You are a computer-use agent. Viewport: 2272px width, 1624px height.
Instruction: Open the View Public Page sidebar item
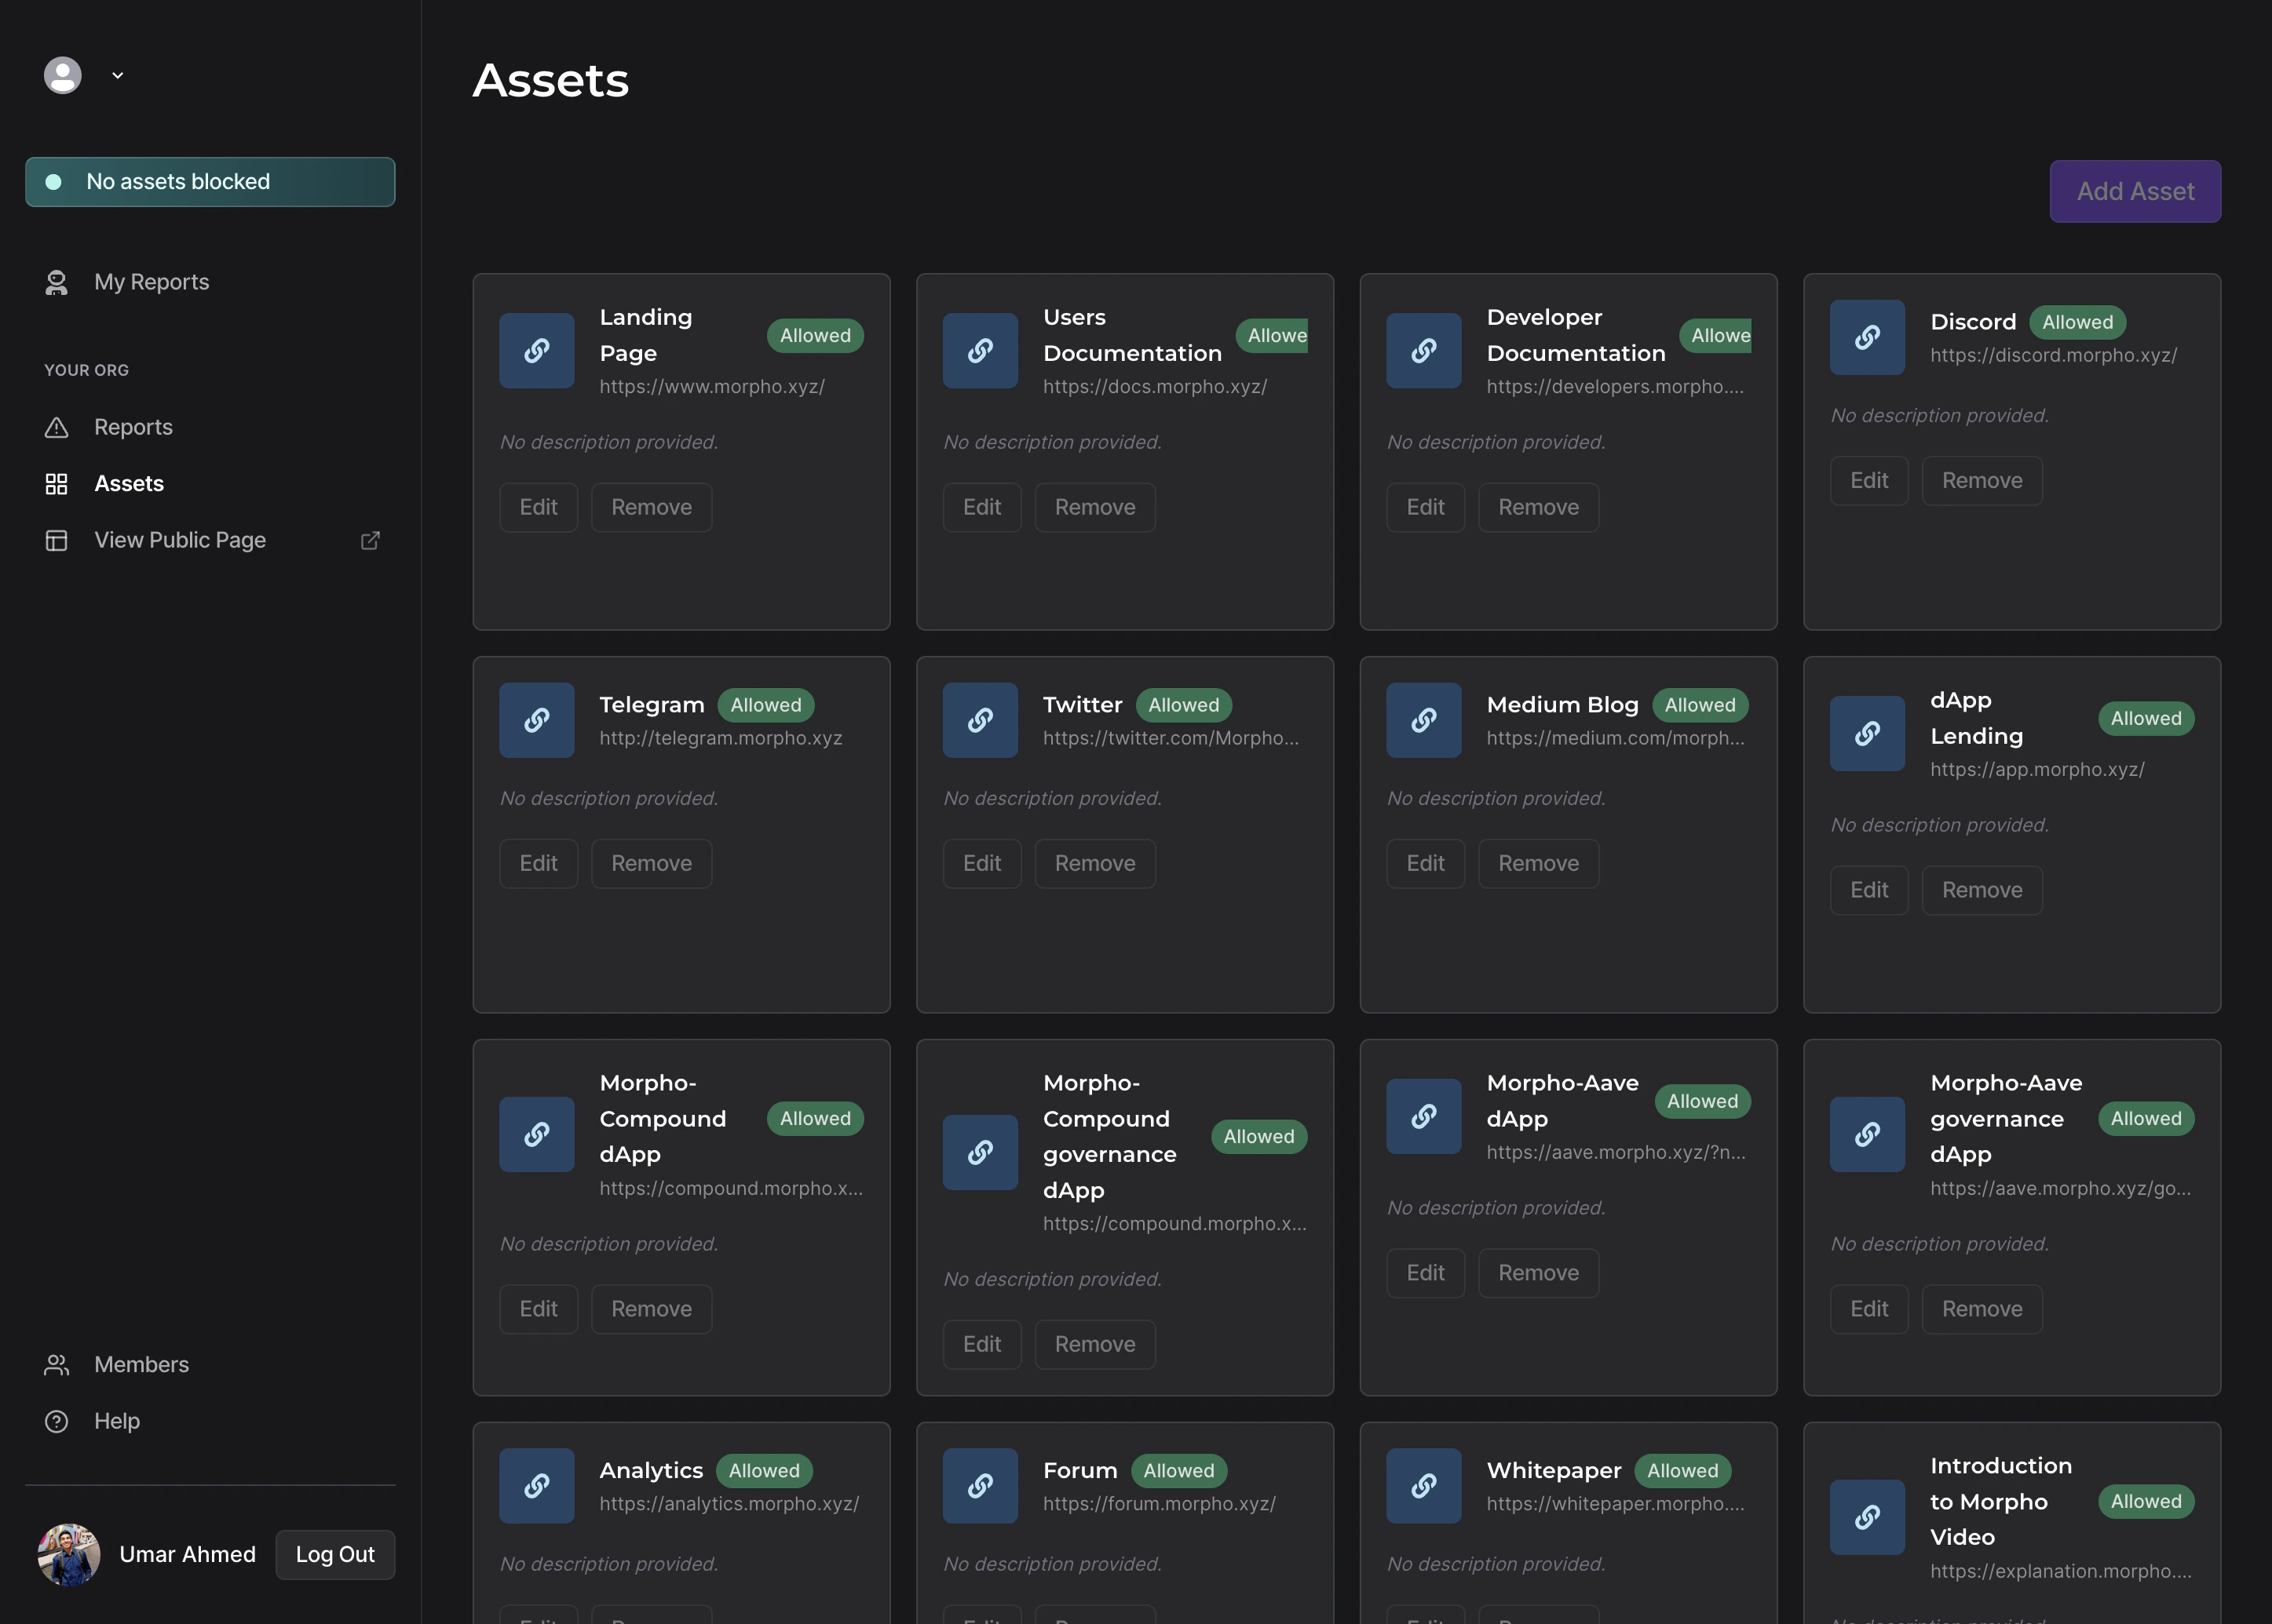coord(180,540)
